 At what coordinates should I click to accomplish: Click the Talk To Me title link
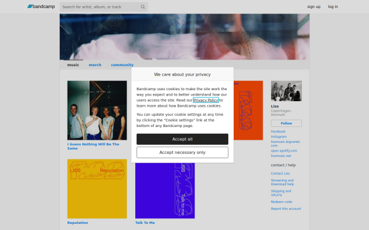coord(145,223)
